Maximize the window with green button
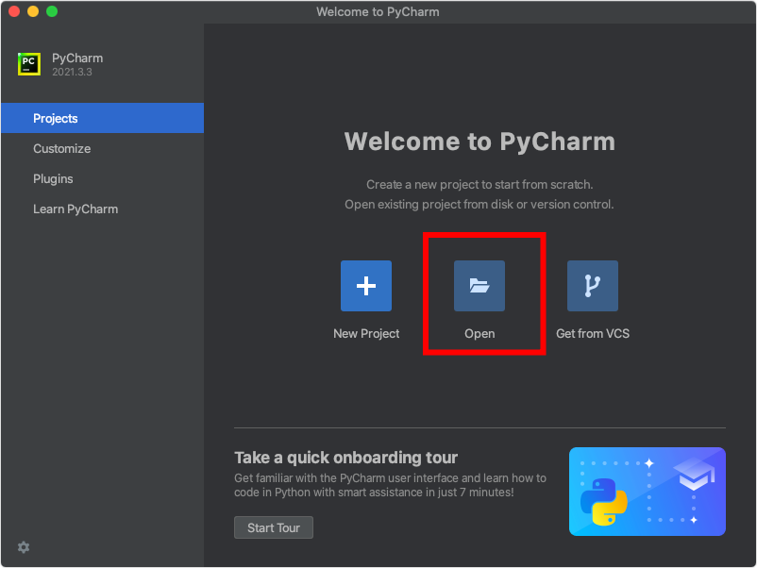 coord(52,11)
